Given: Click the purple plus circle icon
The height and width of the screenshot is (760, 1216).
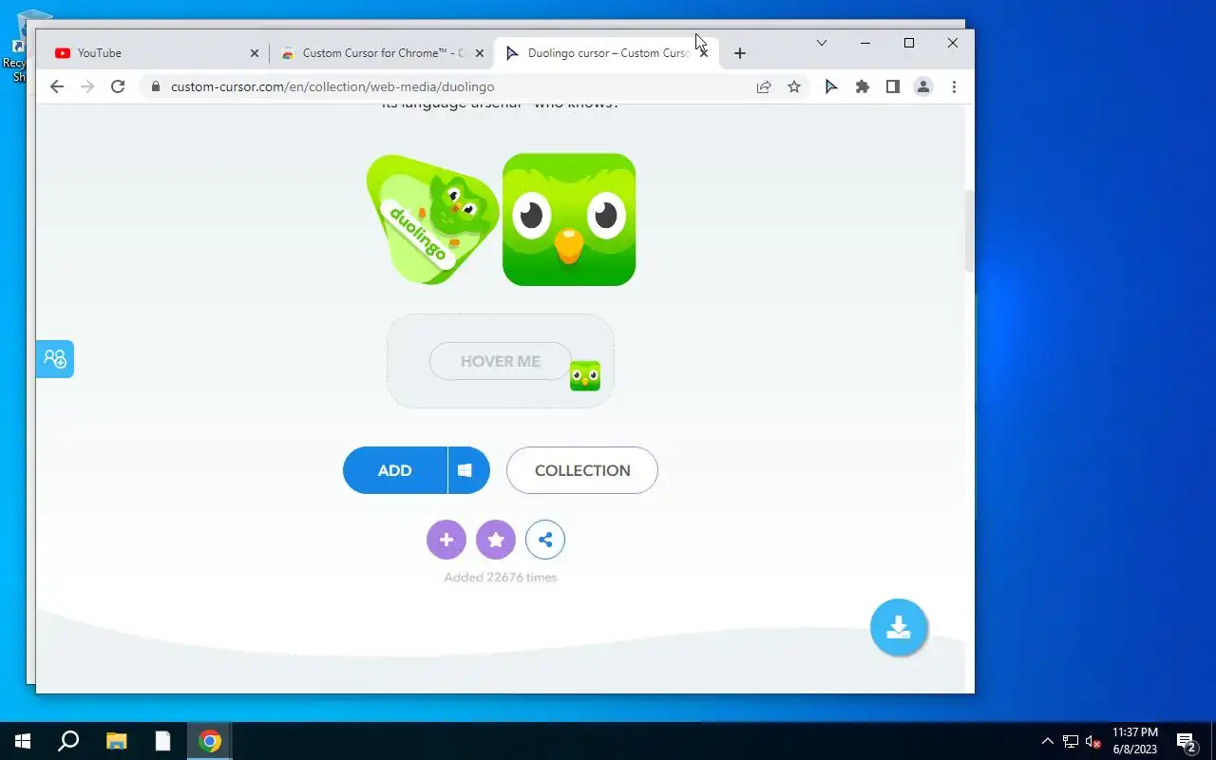Looking at the screenshot, I should click(x=446, y=540).
